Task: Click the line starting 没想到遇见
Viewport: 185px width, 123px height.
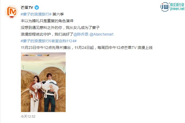Action: [x=60, y=28]
